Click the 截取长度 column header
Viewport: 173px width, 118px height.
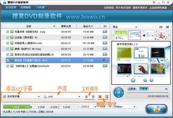click(66, 26)
